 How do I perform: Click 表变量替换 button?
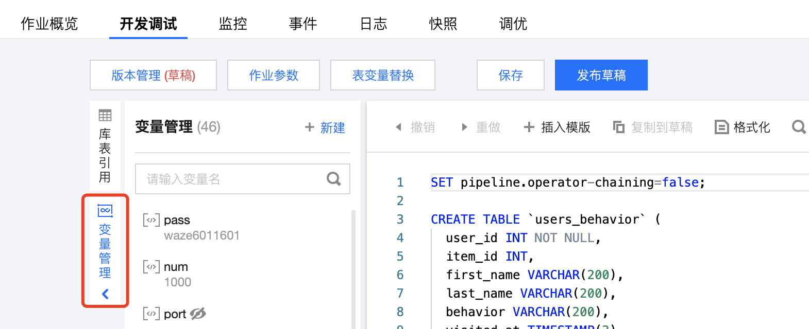pyautogui.click(x=383, y=75)
